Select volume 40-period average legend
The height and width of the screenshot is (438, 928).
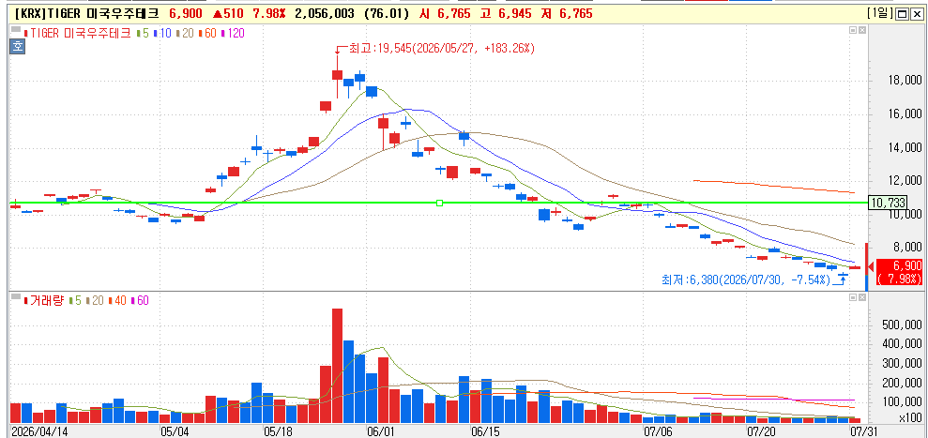click(119, 301)
